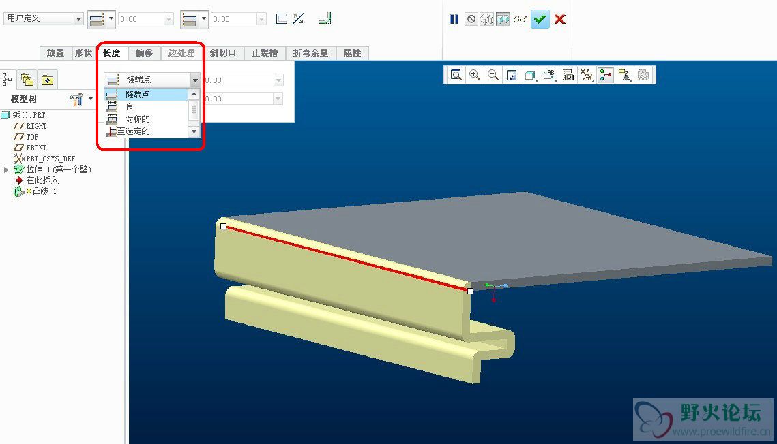Switch to the folder browser navigator tab

[x=27, y=79]
